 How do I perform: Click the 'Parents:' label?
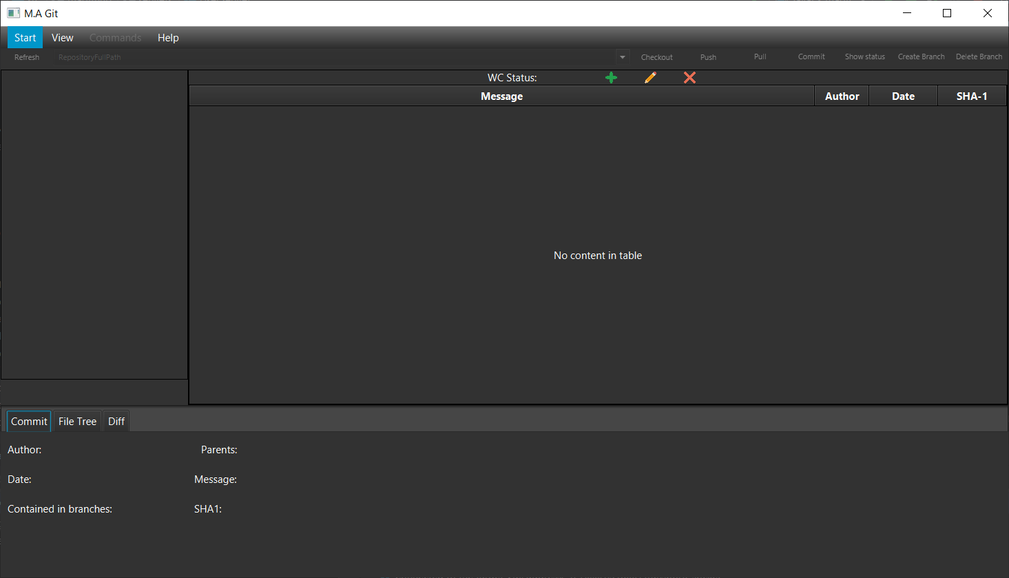(219, 450)
